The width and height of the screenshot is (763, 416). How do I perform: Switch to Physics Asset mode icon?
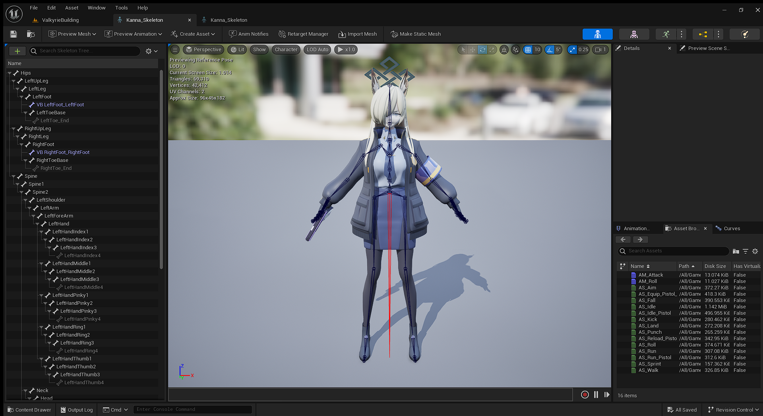pos(745,34)
